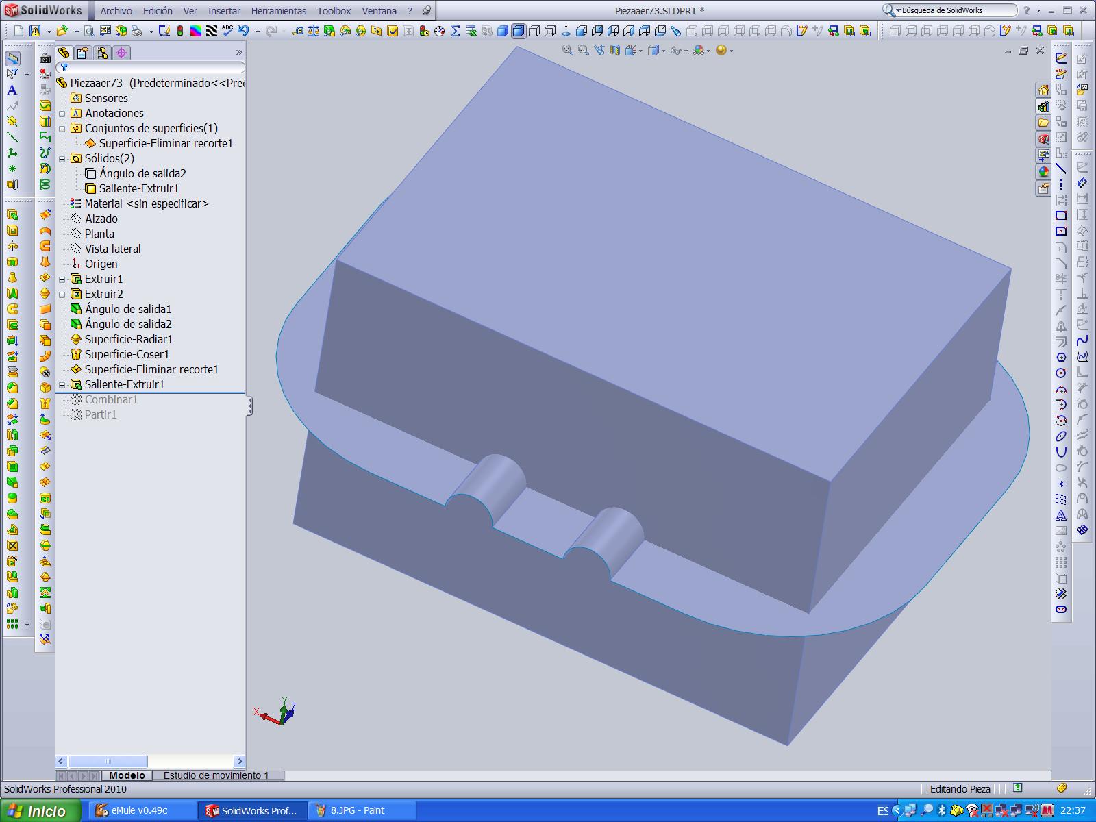Click the feature tree filter field
Viewport: 1096px width, 822px height.
[x=151, y=68]
